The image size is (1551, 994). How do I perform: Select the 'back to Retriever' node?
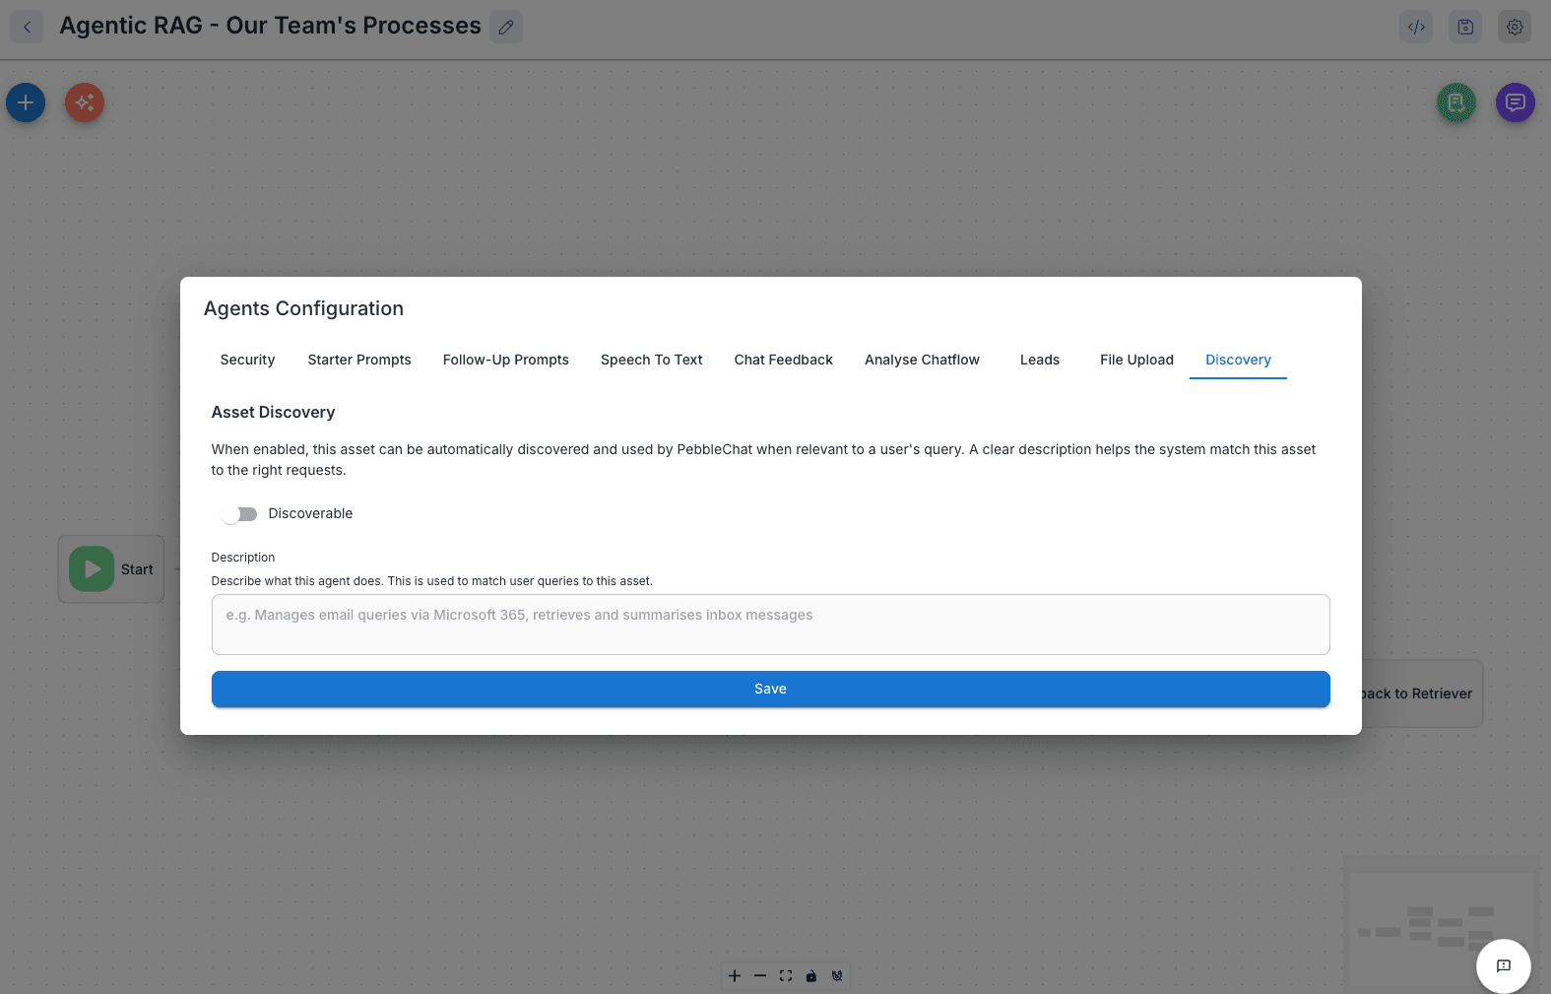point(1421,694)
